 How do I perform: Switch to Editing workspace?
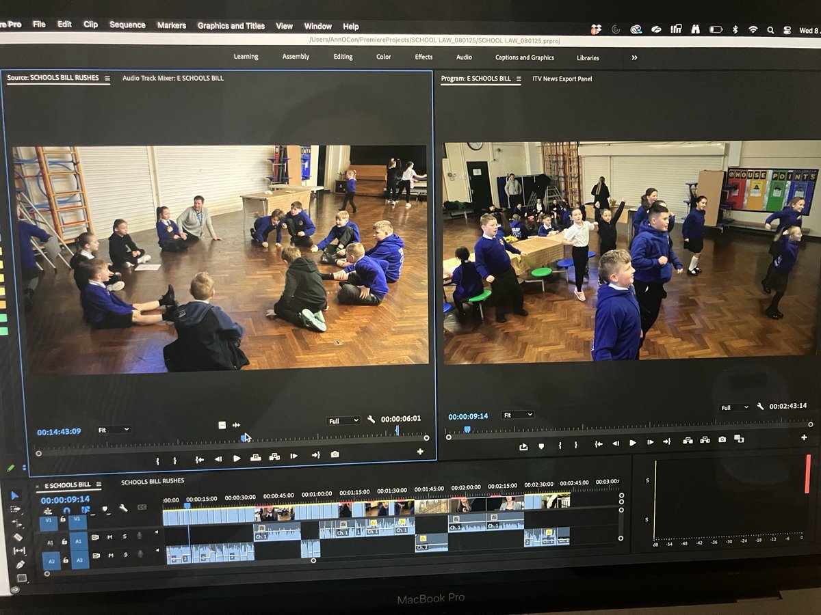click(343, 57)
